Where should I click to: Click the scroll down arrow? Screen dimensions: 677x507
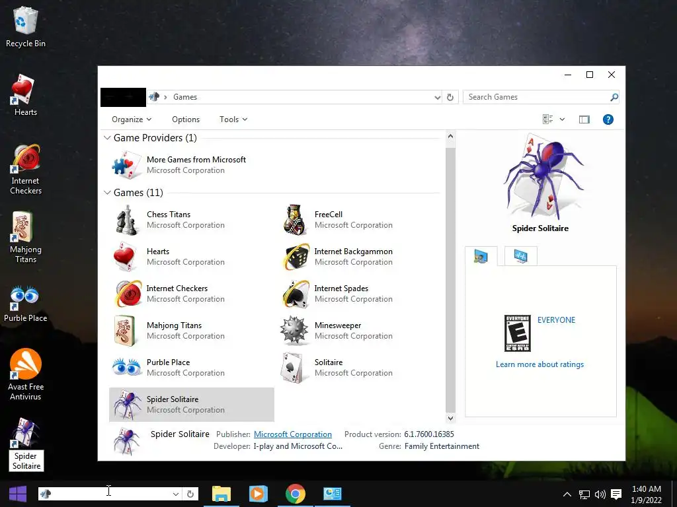(450, 418)
